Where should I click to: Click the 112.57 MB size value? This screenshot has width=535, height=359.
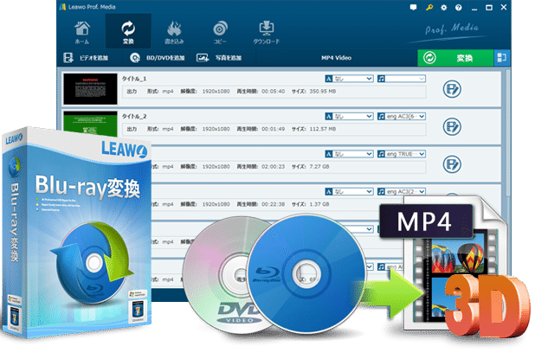click(x=323, y=129)
